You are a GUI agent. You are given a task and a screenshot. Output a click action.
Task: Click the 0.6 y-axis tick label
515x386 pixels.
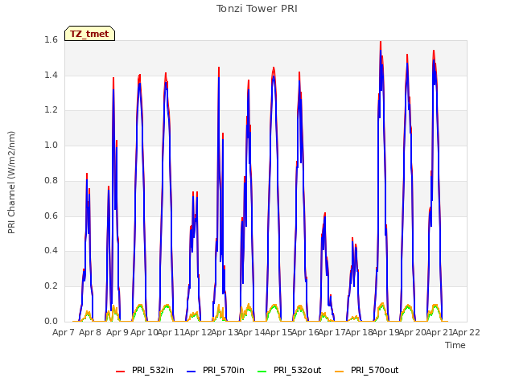point(51,216)
